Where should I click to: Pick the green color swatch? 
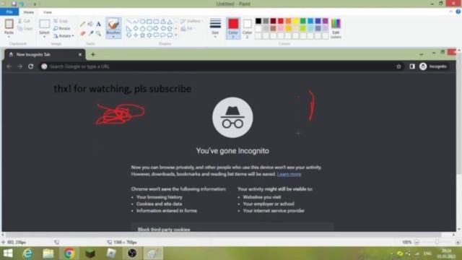point(303,21)
